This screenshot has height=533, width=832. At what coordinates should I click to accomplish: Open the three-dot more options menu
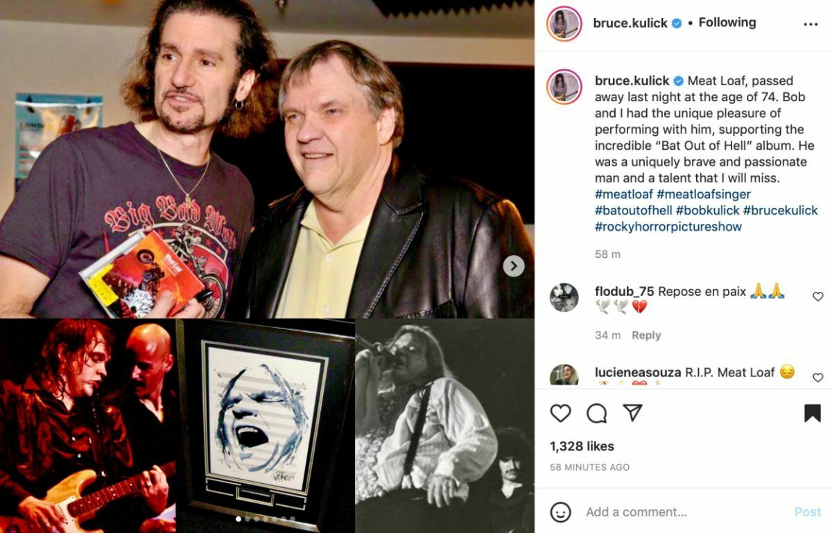pos(811,24)
